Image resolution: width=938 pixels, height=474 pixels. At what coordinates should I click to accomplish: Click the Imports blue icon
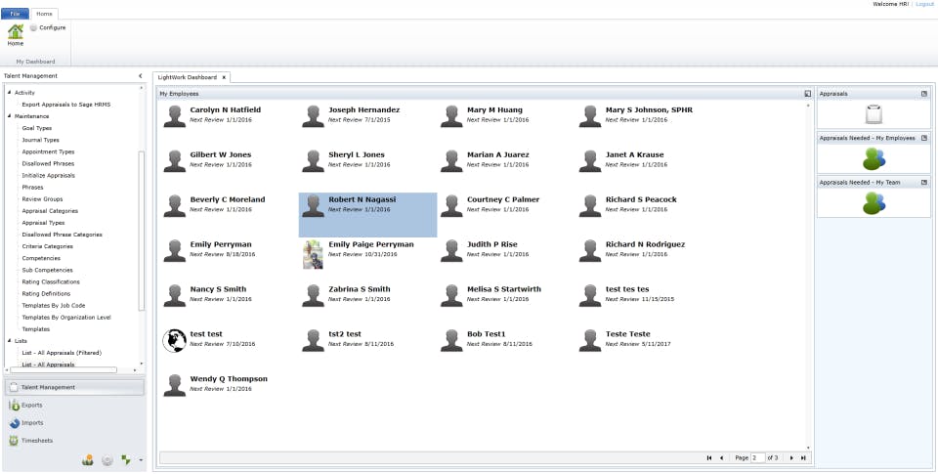(14, 423)
